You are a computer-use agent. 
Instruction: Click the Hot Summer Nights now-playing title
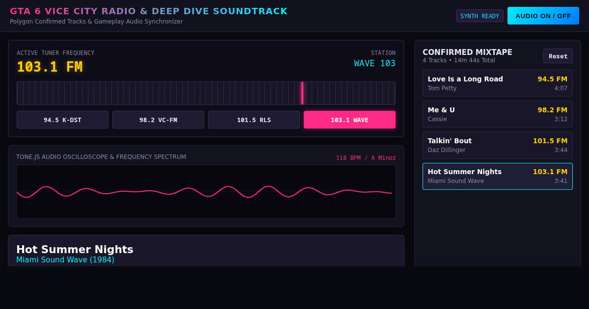click(x=75, y=249)
